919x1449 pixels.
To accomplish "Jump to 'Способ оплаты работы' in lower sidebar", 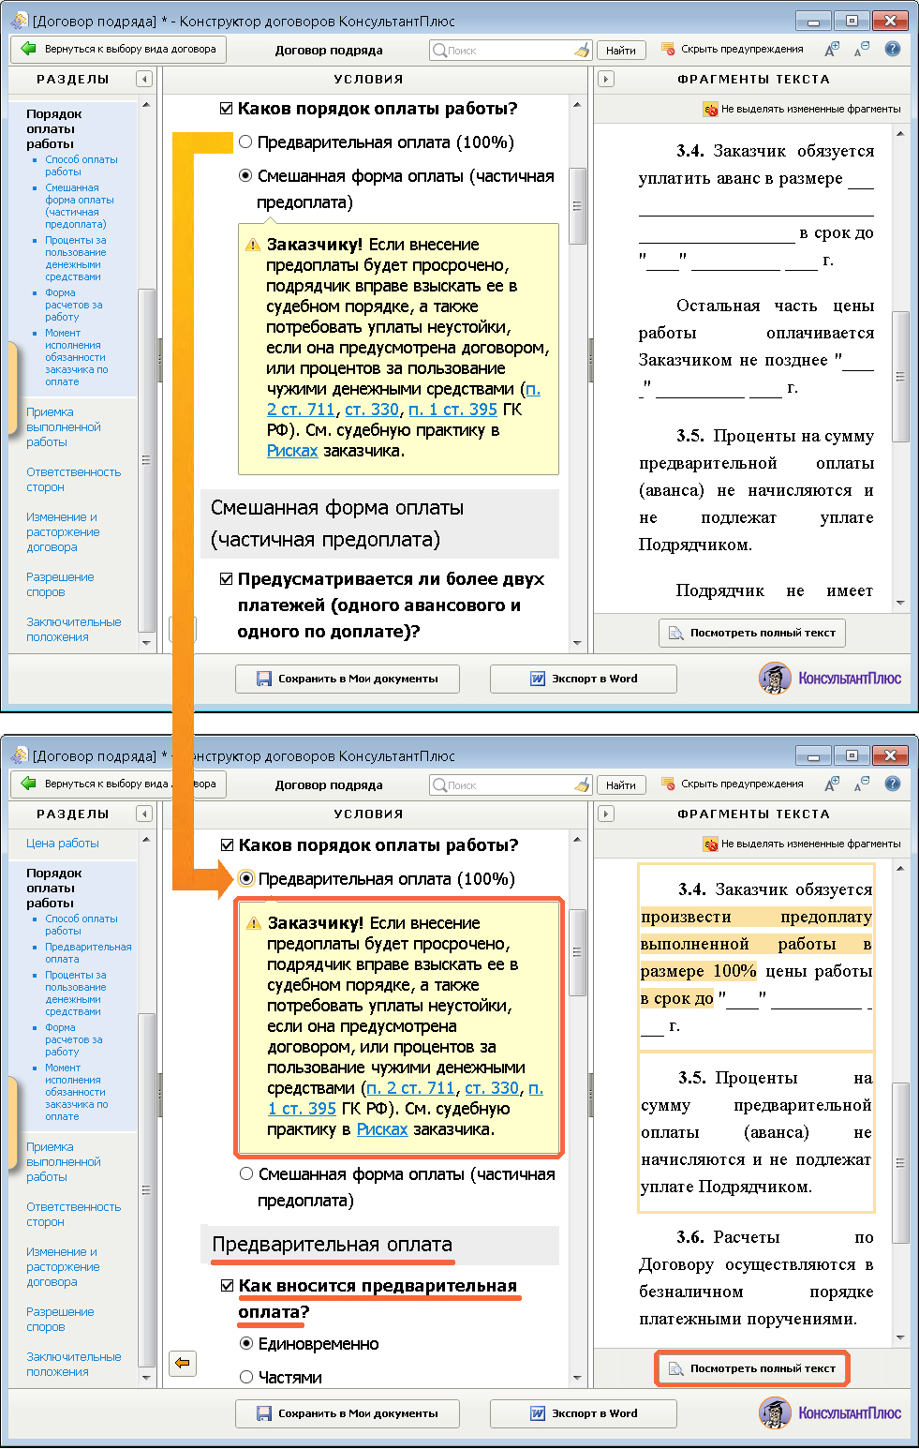I will pyautogui.click(x=82, y=925).
